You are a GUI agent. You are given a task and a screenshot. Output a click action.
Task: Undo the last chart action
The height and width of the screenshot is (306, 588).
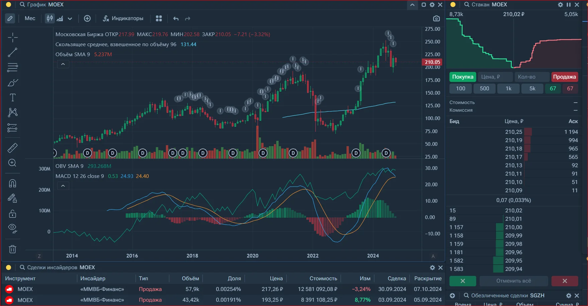[176, 18]
